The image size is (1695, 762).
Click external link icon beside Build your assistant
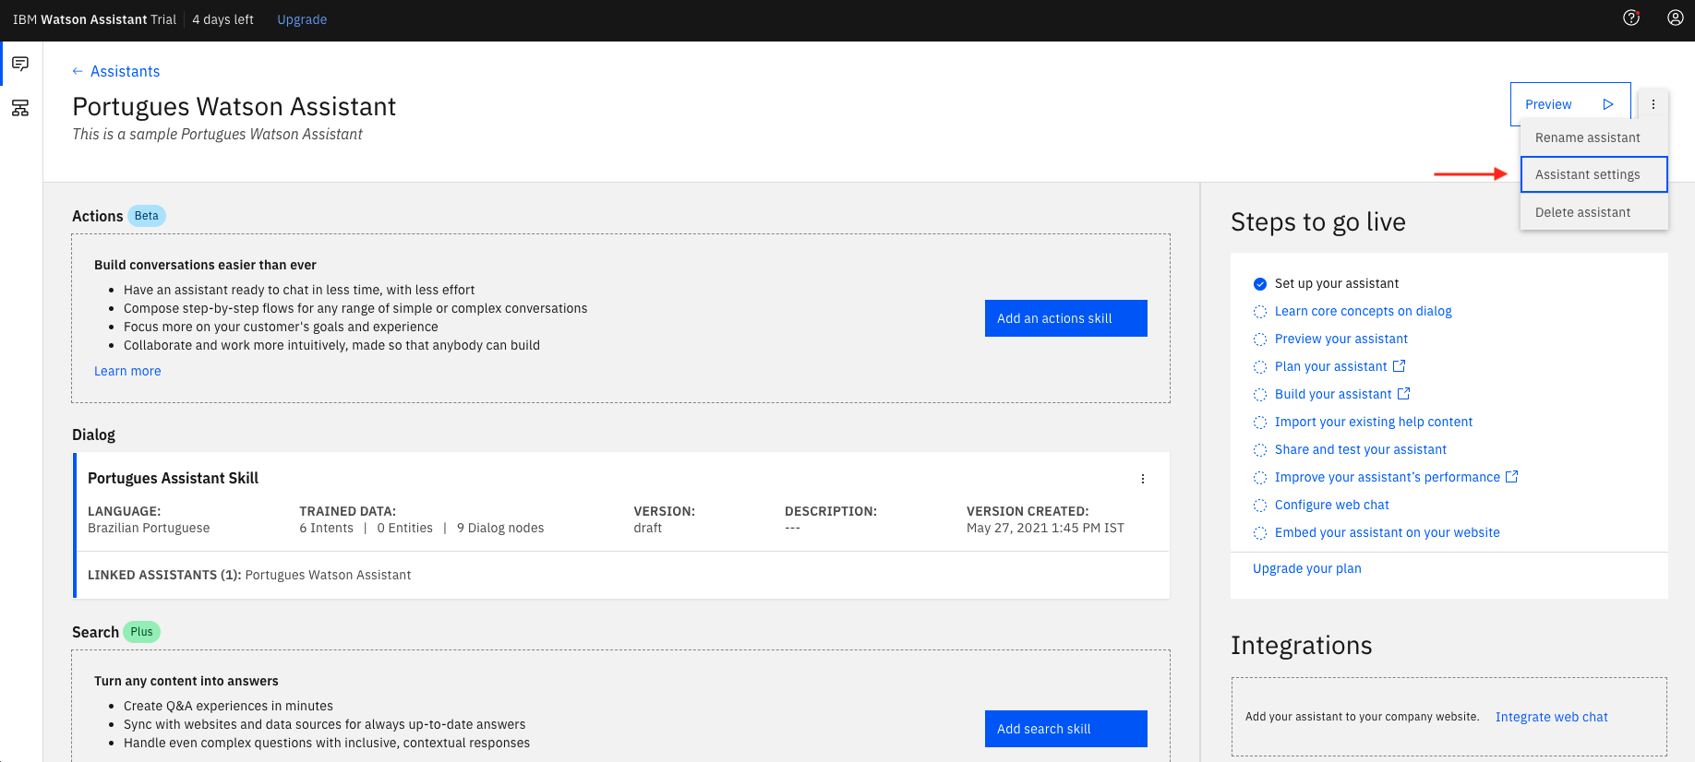[x=1403, y=394]
